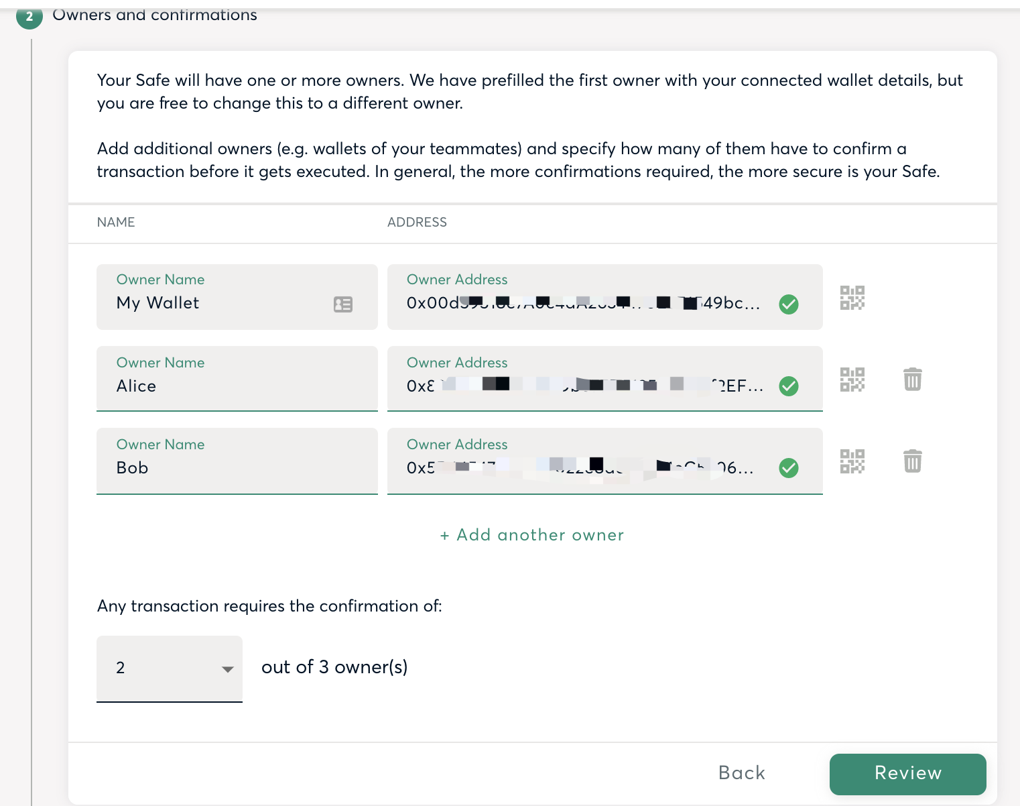The width and height of the screenshot is (1020, 806).
Task: Delete owner Alice with trash icon
Action: coord(912,380)
